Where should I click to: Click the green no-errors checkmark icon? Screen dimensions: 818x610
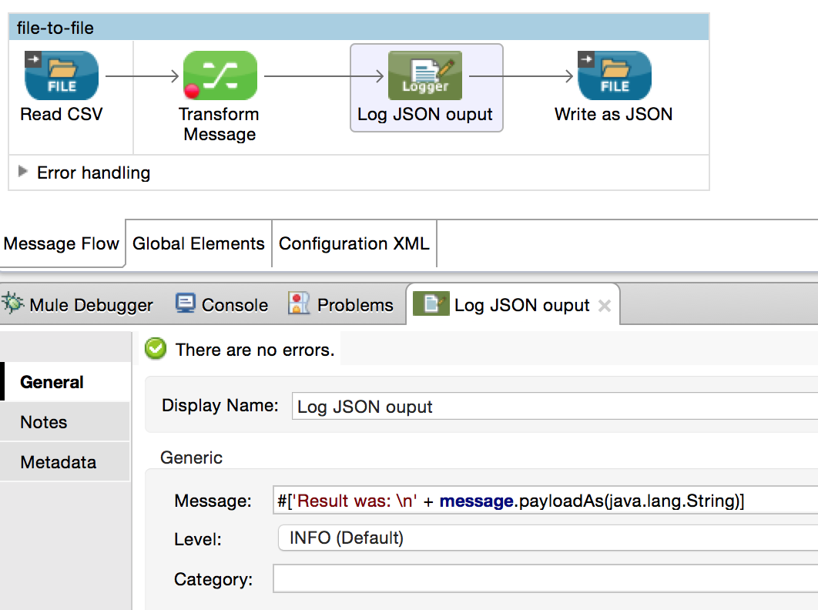tap(156, 350)
